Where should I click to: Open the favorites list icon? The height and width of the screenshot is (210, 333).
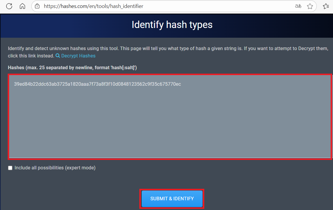point(326,6)
